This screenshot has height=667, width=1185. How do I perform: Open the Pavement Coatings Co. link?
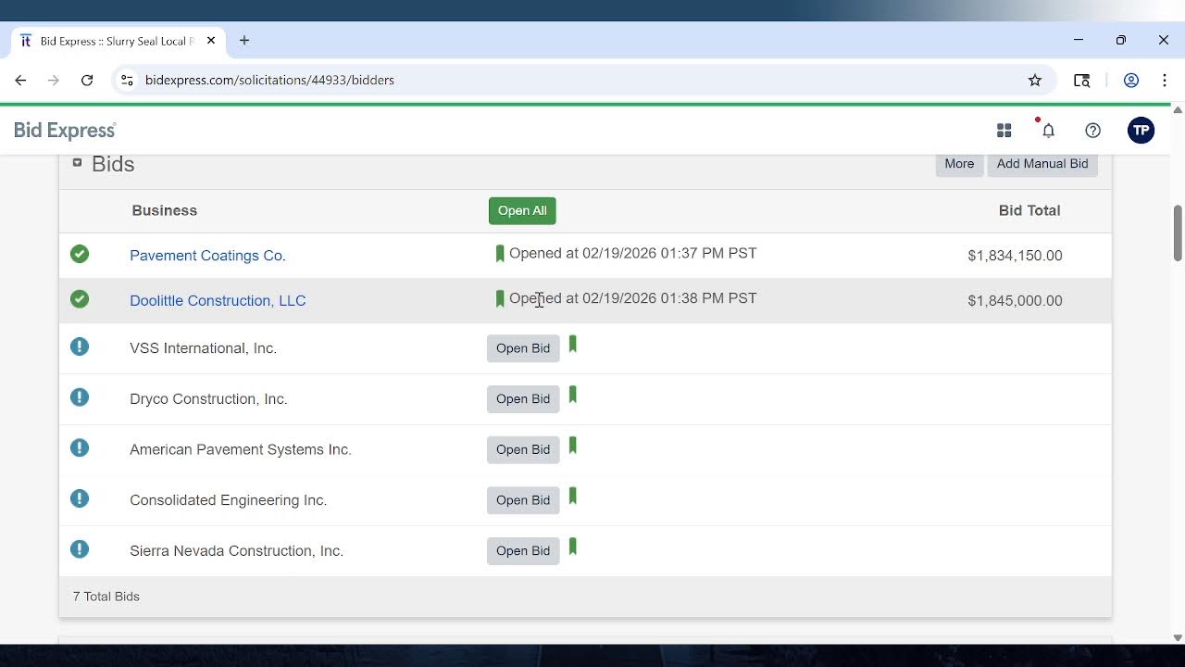pyautogui.click(x=207, y=256)
